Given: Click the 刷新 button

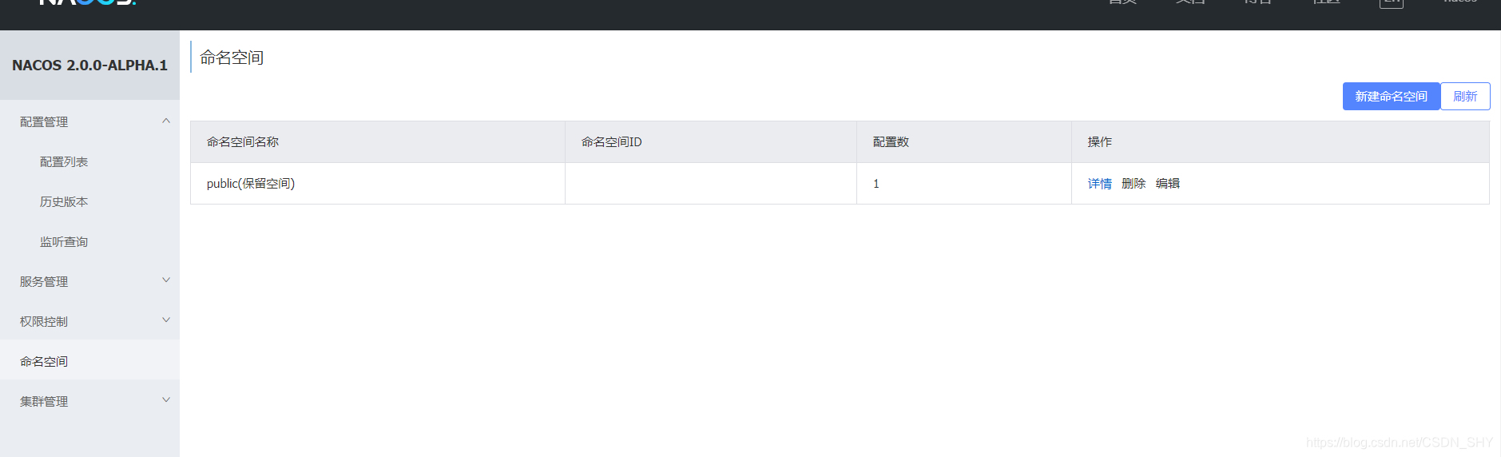Looking at the screenshot, I should pos(1465,97).
